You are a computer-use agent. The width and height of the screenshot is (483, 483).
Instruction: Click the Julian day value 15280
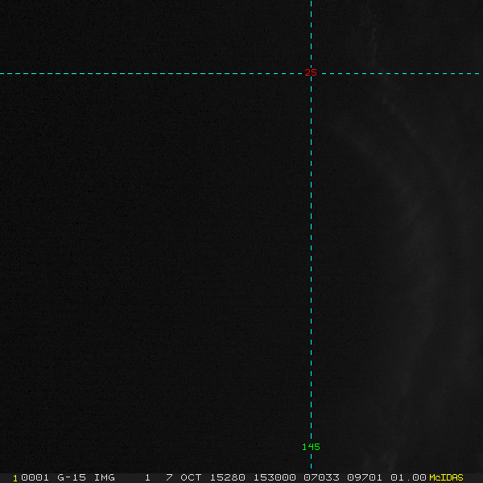coord(227,477)
